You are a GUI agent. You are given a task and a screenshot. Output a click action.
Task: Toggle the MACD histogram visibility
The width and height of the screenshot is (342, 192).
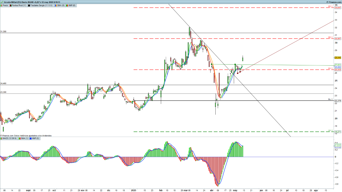click(2, 138)
